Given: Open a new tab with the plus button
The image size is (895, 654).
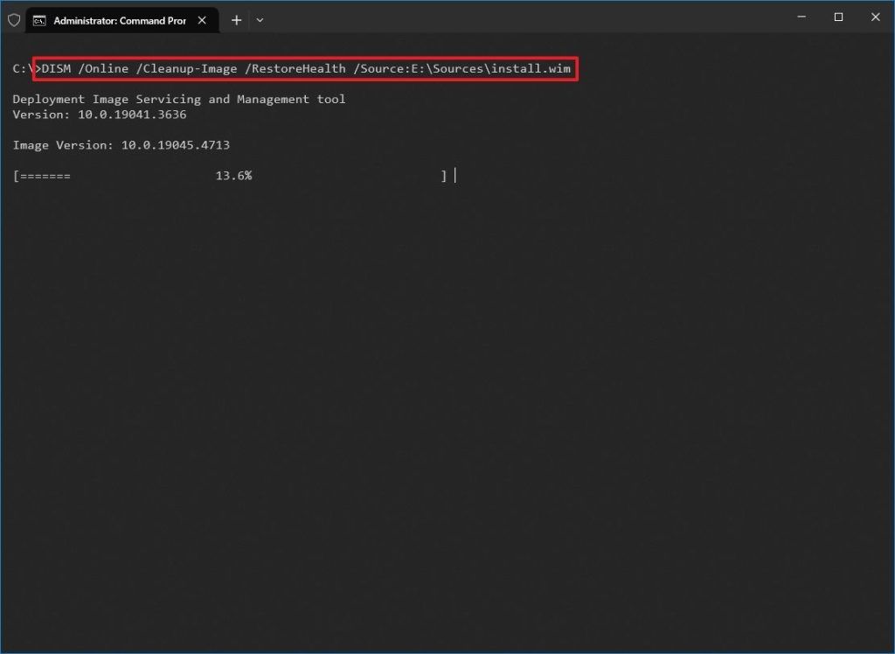Looking at the screenshot, I should click(236, 21).
